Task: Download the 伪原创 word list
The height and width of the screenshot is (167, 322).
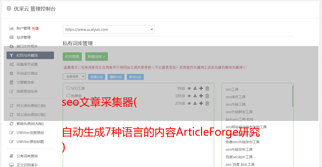Action: (x=195, y=96)
